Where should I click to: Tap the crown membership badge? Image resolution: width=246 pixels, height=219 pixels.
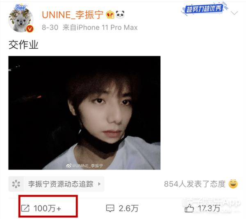(x=110, y=15)
